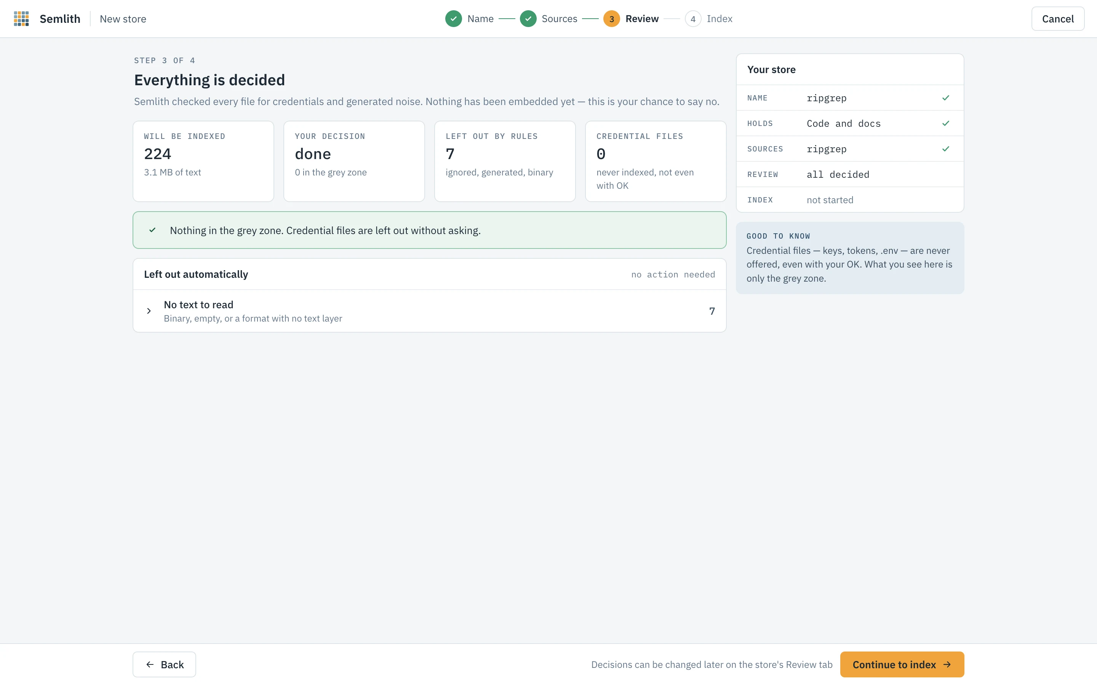This screenshot has height=685, width=1097.
Task: Go Back to the previous step
Action: (x=164, y=664)
